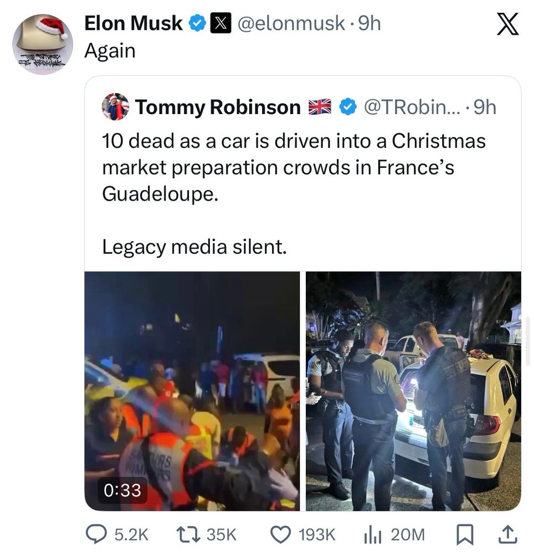Click Elon Musk's blue verified badge

click(x=197, y=23)
